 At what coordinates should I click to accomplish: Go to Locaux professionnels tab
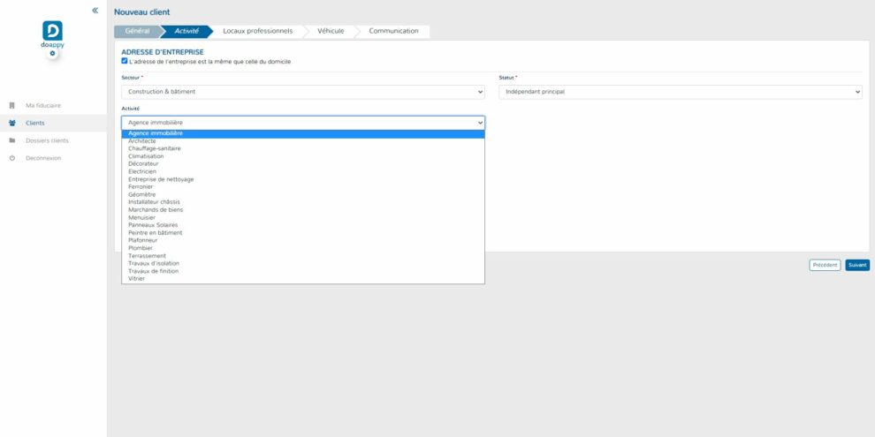[x=257, y=31]
